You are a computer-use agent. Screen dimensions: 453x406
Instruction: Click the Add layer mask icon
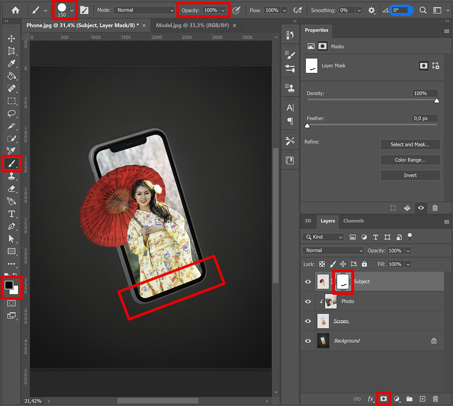384,399
